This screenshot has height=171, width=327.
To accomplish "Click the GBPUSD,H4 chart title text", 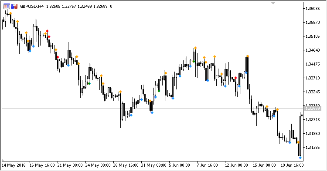I will (x=32, y=7).
